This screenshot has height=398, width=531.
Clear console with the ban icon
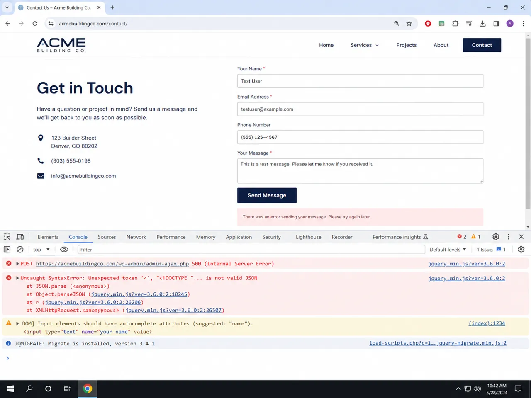coord(20,249)
